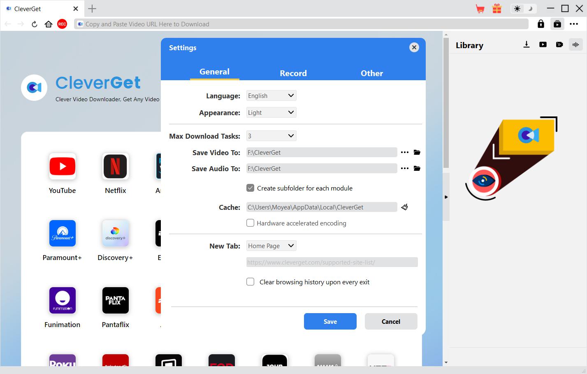Viewport: 587px width, 374px height.
Task: Clear the cache with the broom icon
Action: [x=404, y=207]
